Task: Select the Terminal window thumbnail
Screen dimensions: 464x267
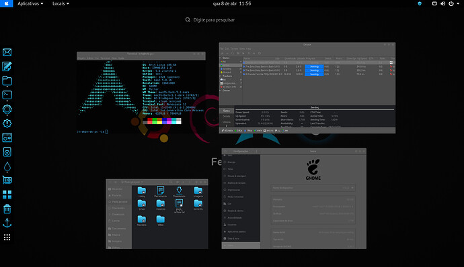Action: click(141, 93)
